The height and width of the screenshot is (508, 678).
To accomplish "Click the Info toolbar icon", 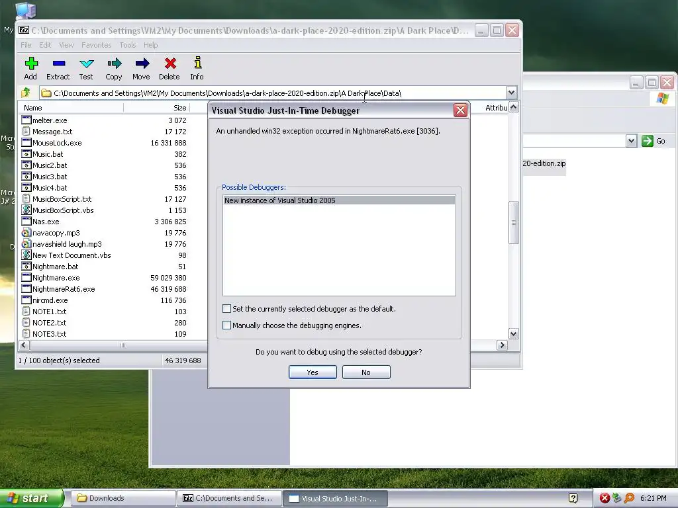I will click(x=197, y=63).
